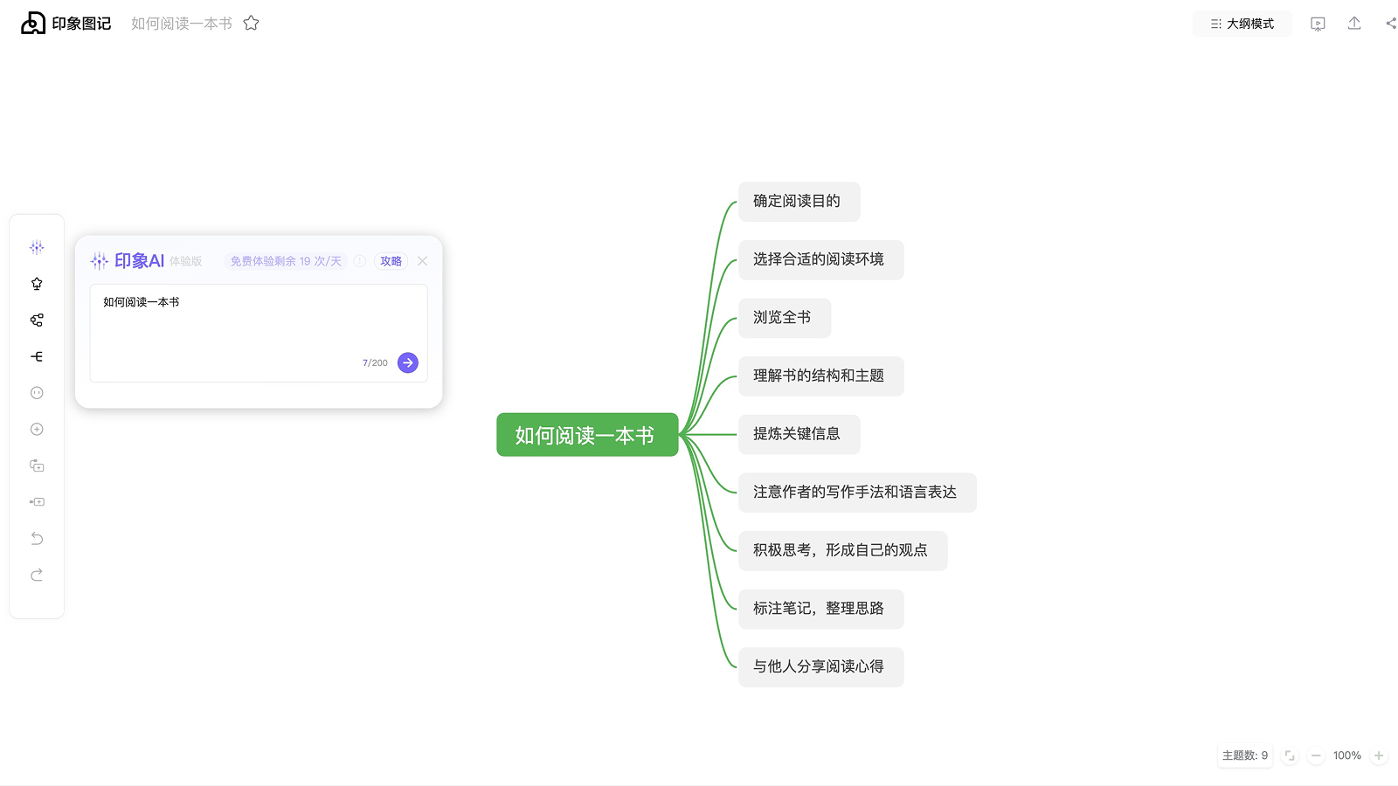Viewport: 1398px width, 786px height.
Task: Click the export icon in the top bar
Action: coord(1353,24)
